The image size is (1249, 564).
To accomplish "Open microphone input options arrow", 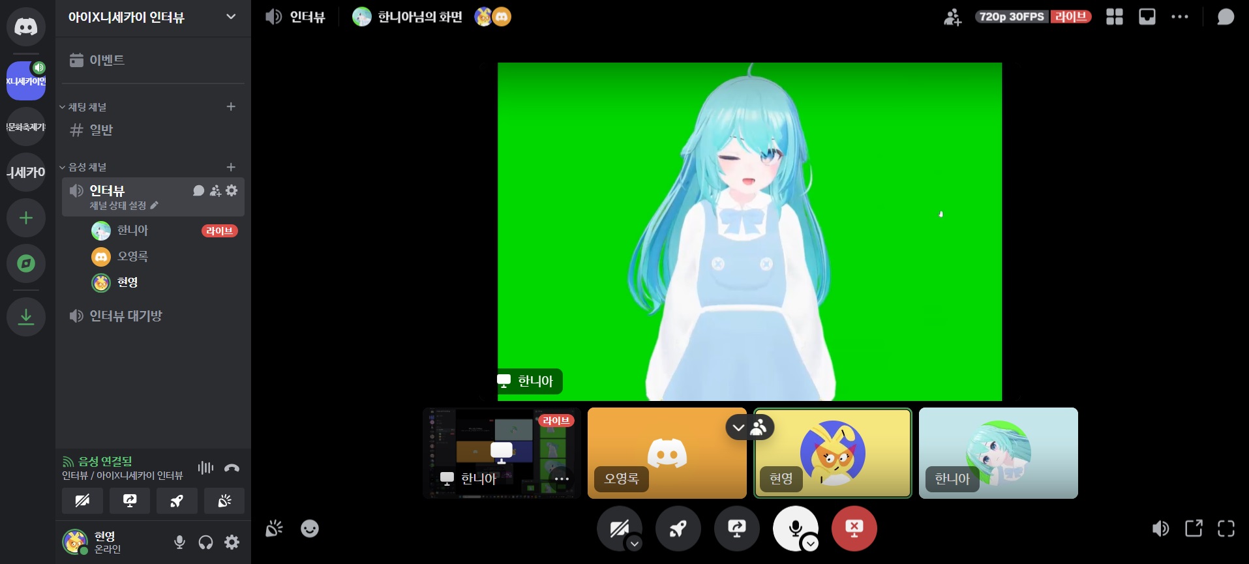I will click(810, 543).
